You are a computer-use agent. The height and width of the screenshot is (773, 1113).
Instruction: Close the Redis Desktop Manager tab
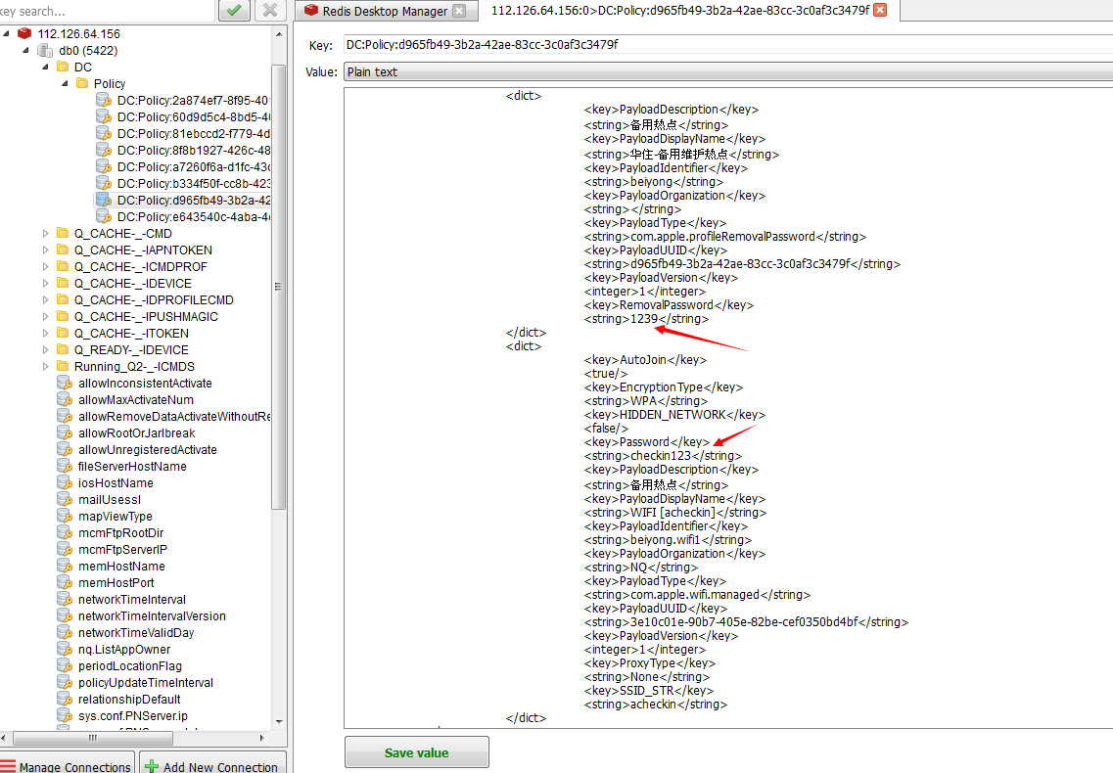click(459, 11)
